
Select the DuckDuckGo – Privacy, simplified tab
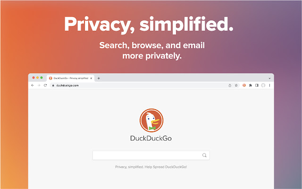point(70,78)
